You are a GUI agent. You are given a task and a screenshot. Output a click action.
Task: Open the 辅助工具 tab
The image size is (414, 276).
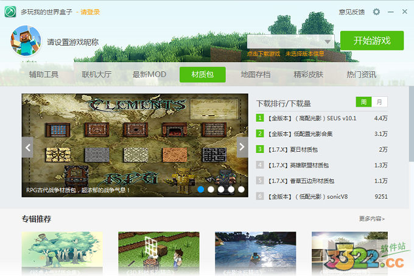pyautogui.click(x=44, y=75)
